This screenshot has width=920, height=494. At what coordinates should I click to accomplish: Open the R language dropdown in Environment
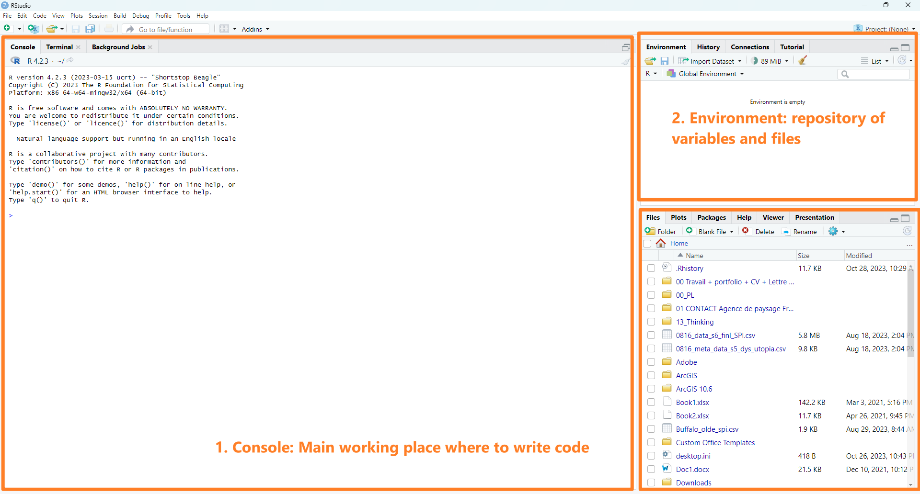pos(651,74)
